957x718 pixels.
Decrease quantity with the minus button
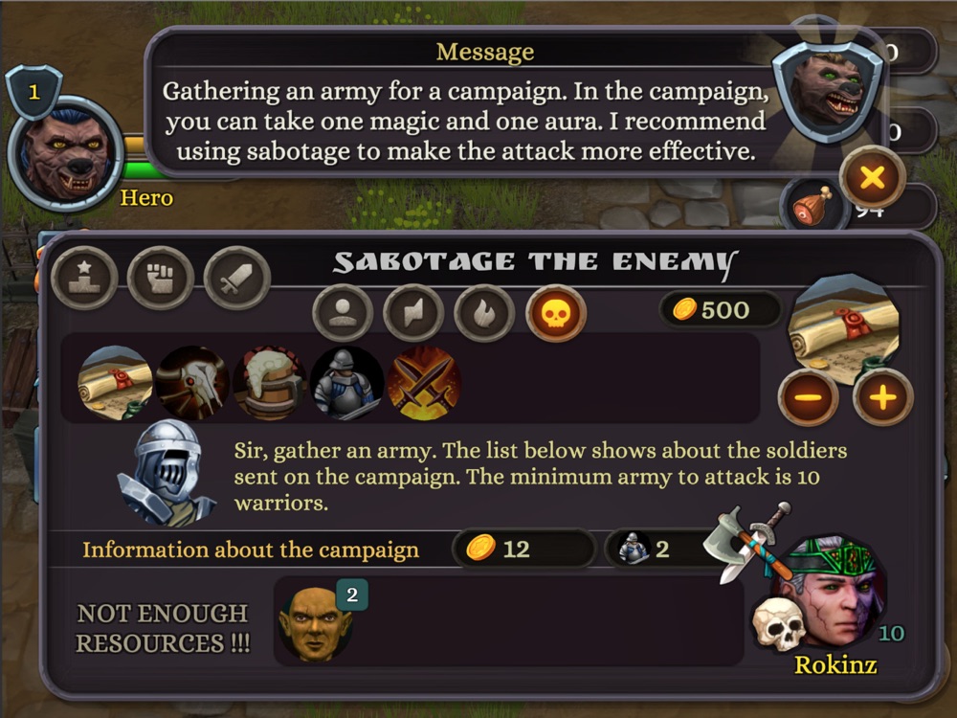click(x=808, y=397)
